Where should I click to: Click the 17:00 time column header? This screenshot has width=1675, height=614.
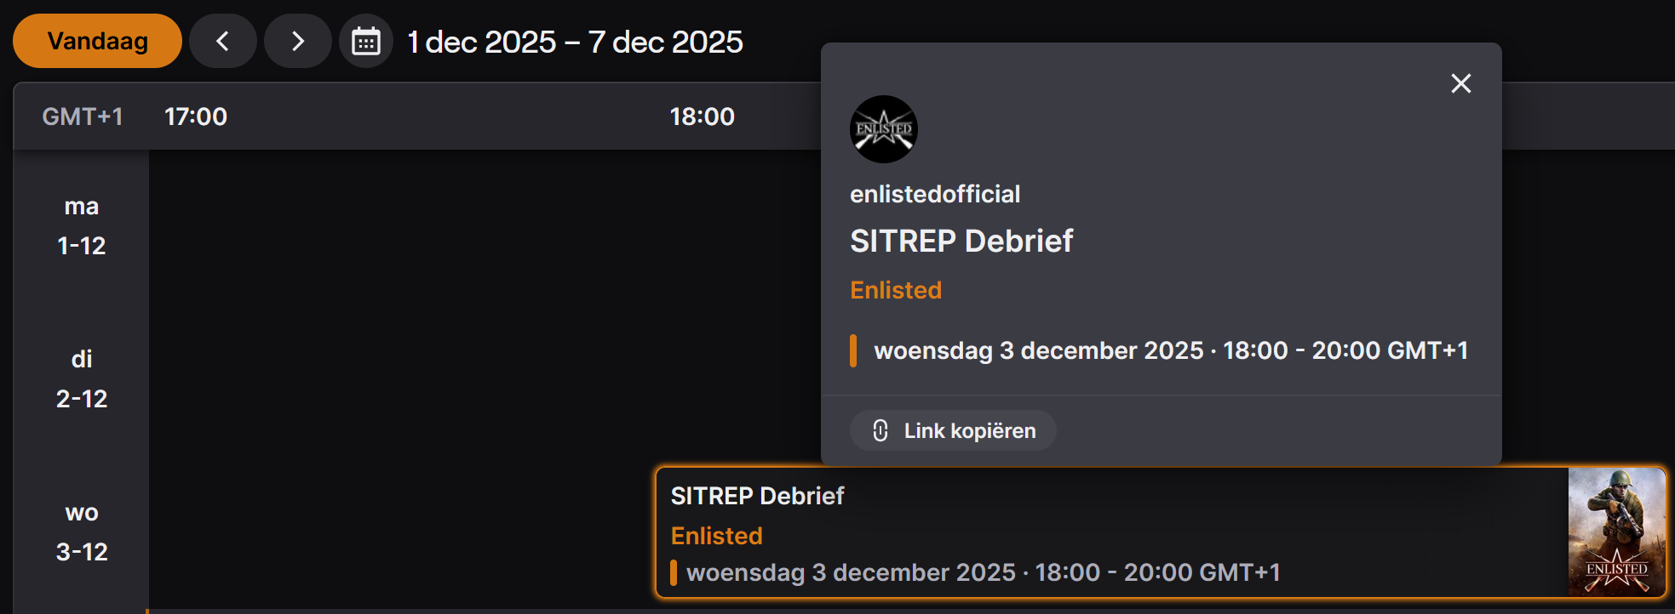tap(196, 117)
